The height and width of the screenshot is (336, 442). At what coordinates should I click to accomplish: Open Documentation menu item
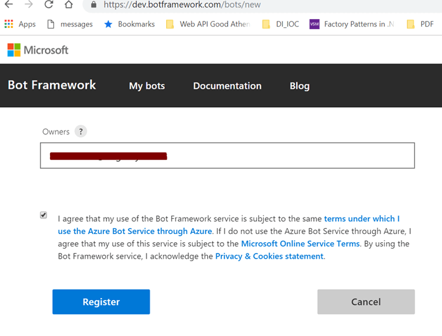(x=227, y=86)
